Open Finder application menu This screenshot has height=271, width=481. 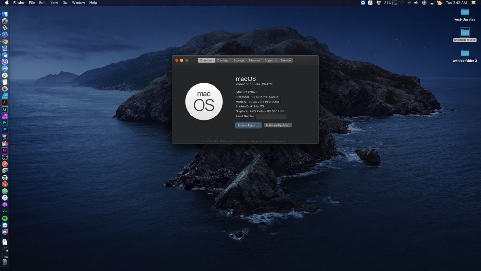point(19,3)
